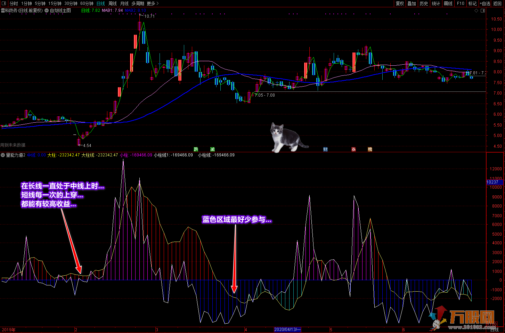Switch to 分时 intraday view

click(x=14, y=3)
